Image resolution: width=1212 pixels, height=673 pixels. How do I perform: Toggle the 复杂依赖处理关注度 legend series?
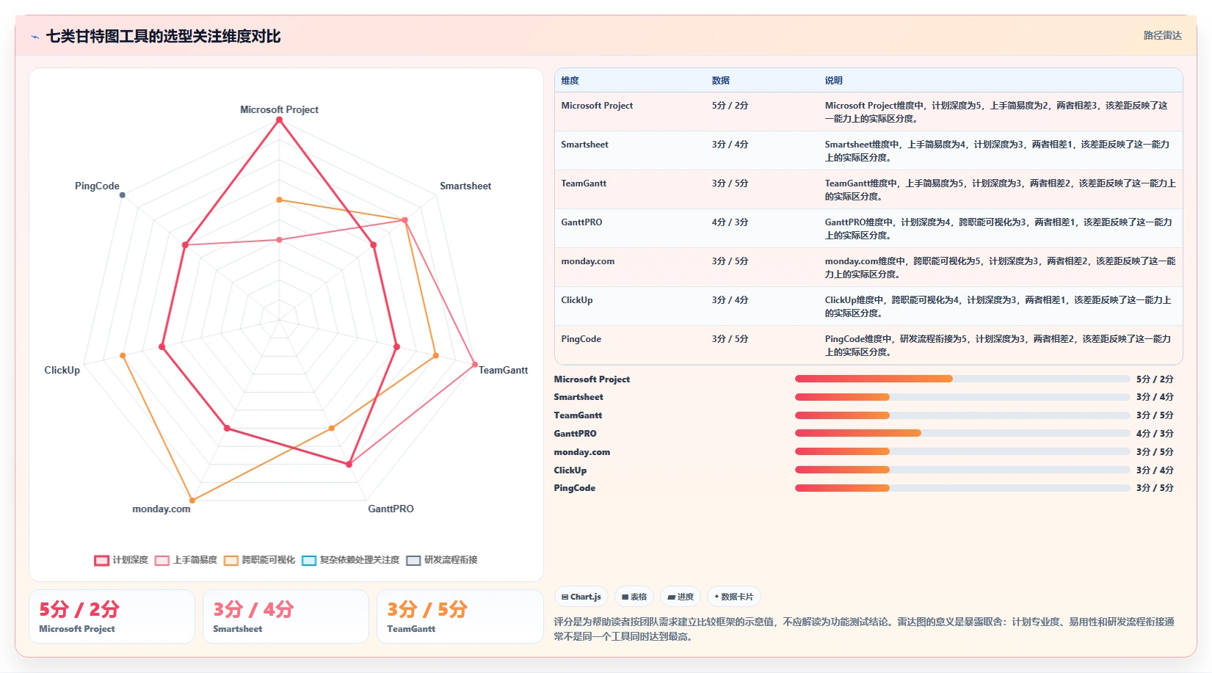click(350, 560)
